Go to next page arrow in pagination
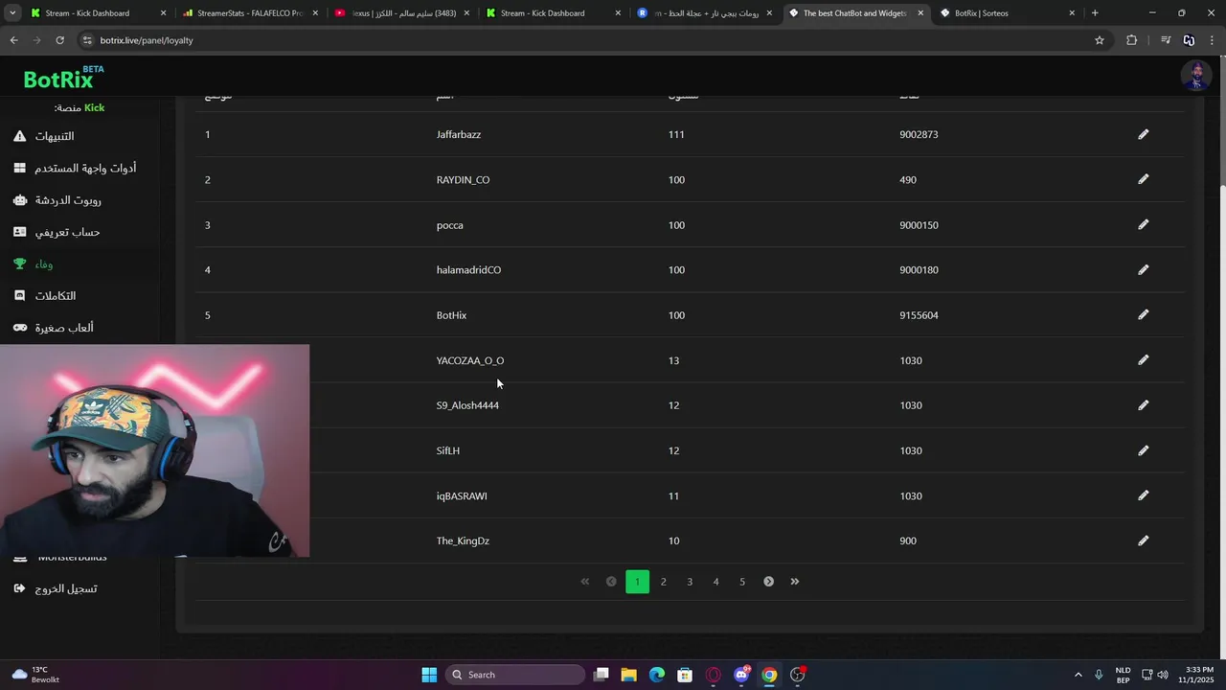 (x=768, y=582)
